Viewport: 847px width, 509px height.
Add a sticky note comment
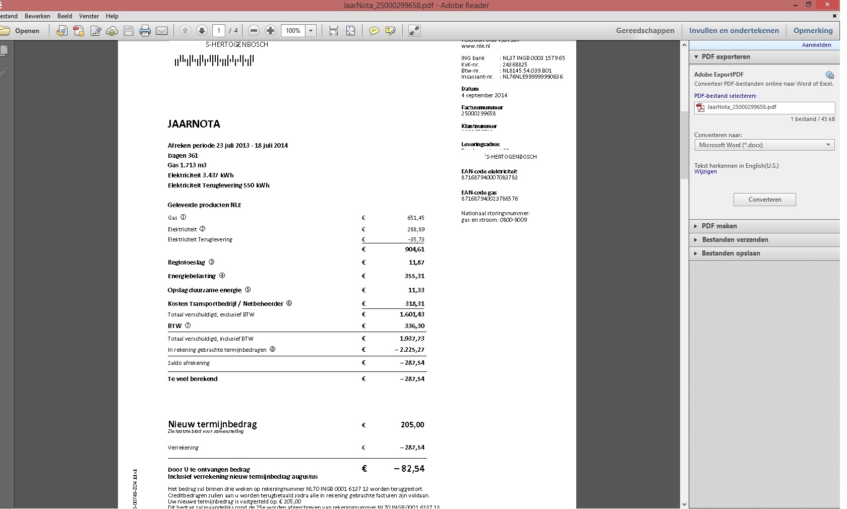click(x=374, y=31)
